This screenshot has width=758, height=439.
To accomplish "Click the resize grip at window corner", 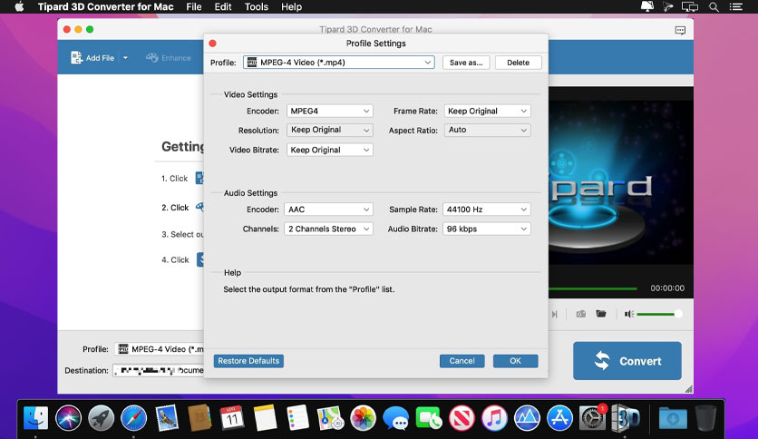I will pyautogui.click(x=689, y=389).
